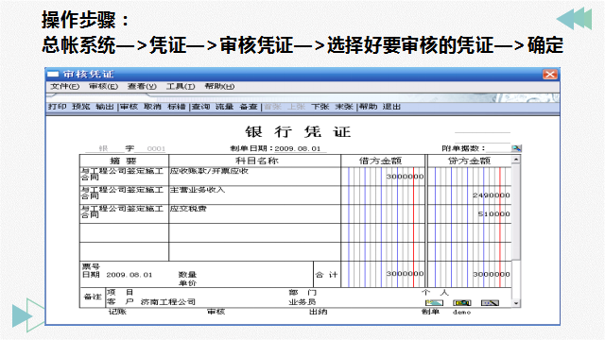The height and width of the screenshot is (340, 605).
Task: Click the middle small icon above demo
Action: click(462, 303)
